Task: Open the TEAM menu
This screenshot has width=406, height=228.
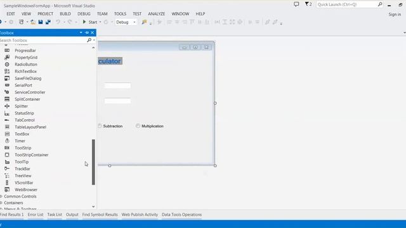Action: click(102, 14)
